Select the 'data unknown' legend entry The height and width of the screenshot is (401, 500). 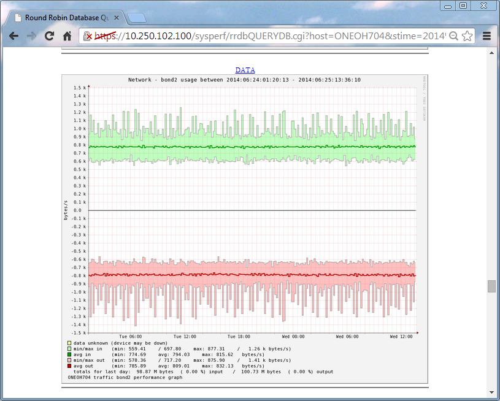pyautogui.click(x=69, y=343)
